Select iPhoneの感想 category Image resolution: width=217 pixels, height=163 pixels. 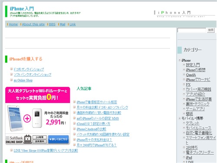pyautogui.click(x=196, y=70)
